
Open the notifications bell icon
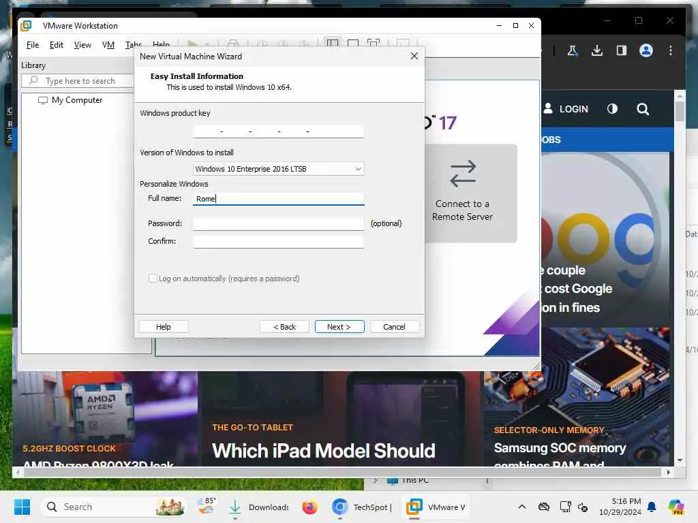(x=652, y=507)
